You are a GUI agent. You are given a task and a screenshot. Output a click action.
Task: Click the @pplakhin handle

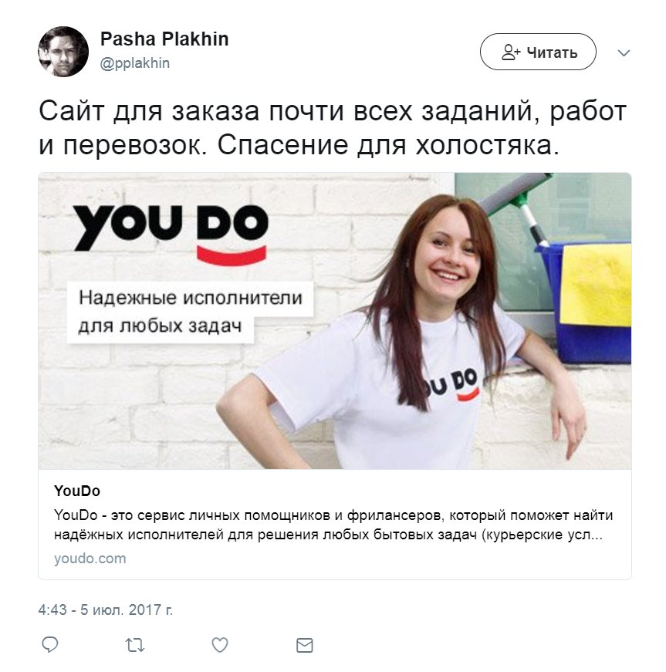pos(134,63)
